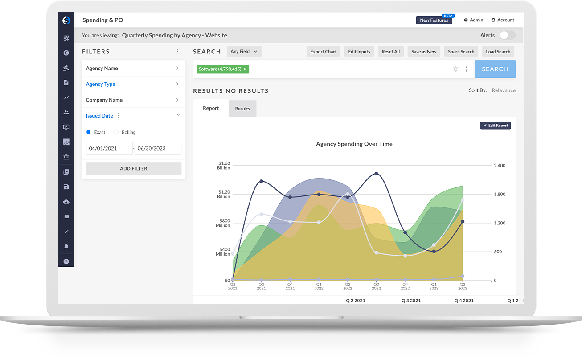Select the Exact radio button

tap(89, 132)
